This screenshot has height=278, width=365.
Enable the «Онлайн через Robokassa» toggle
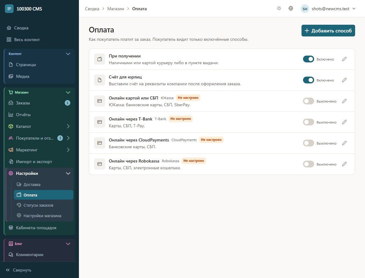[309, 164]
